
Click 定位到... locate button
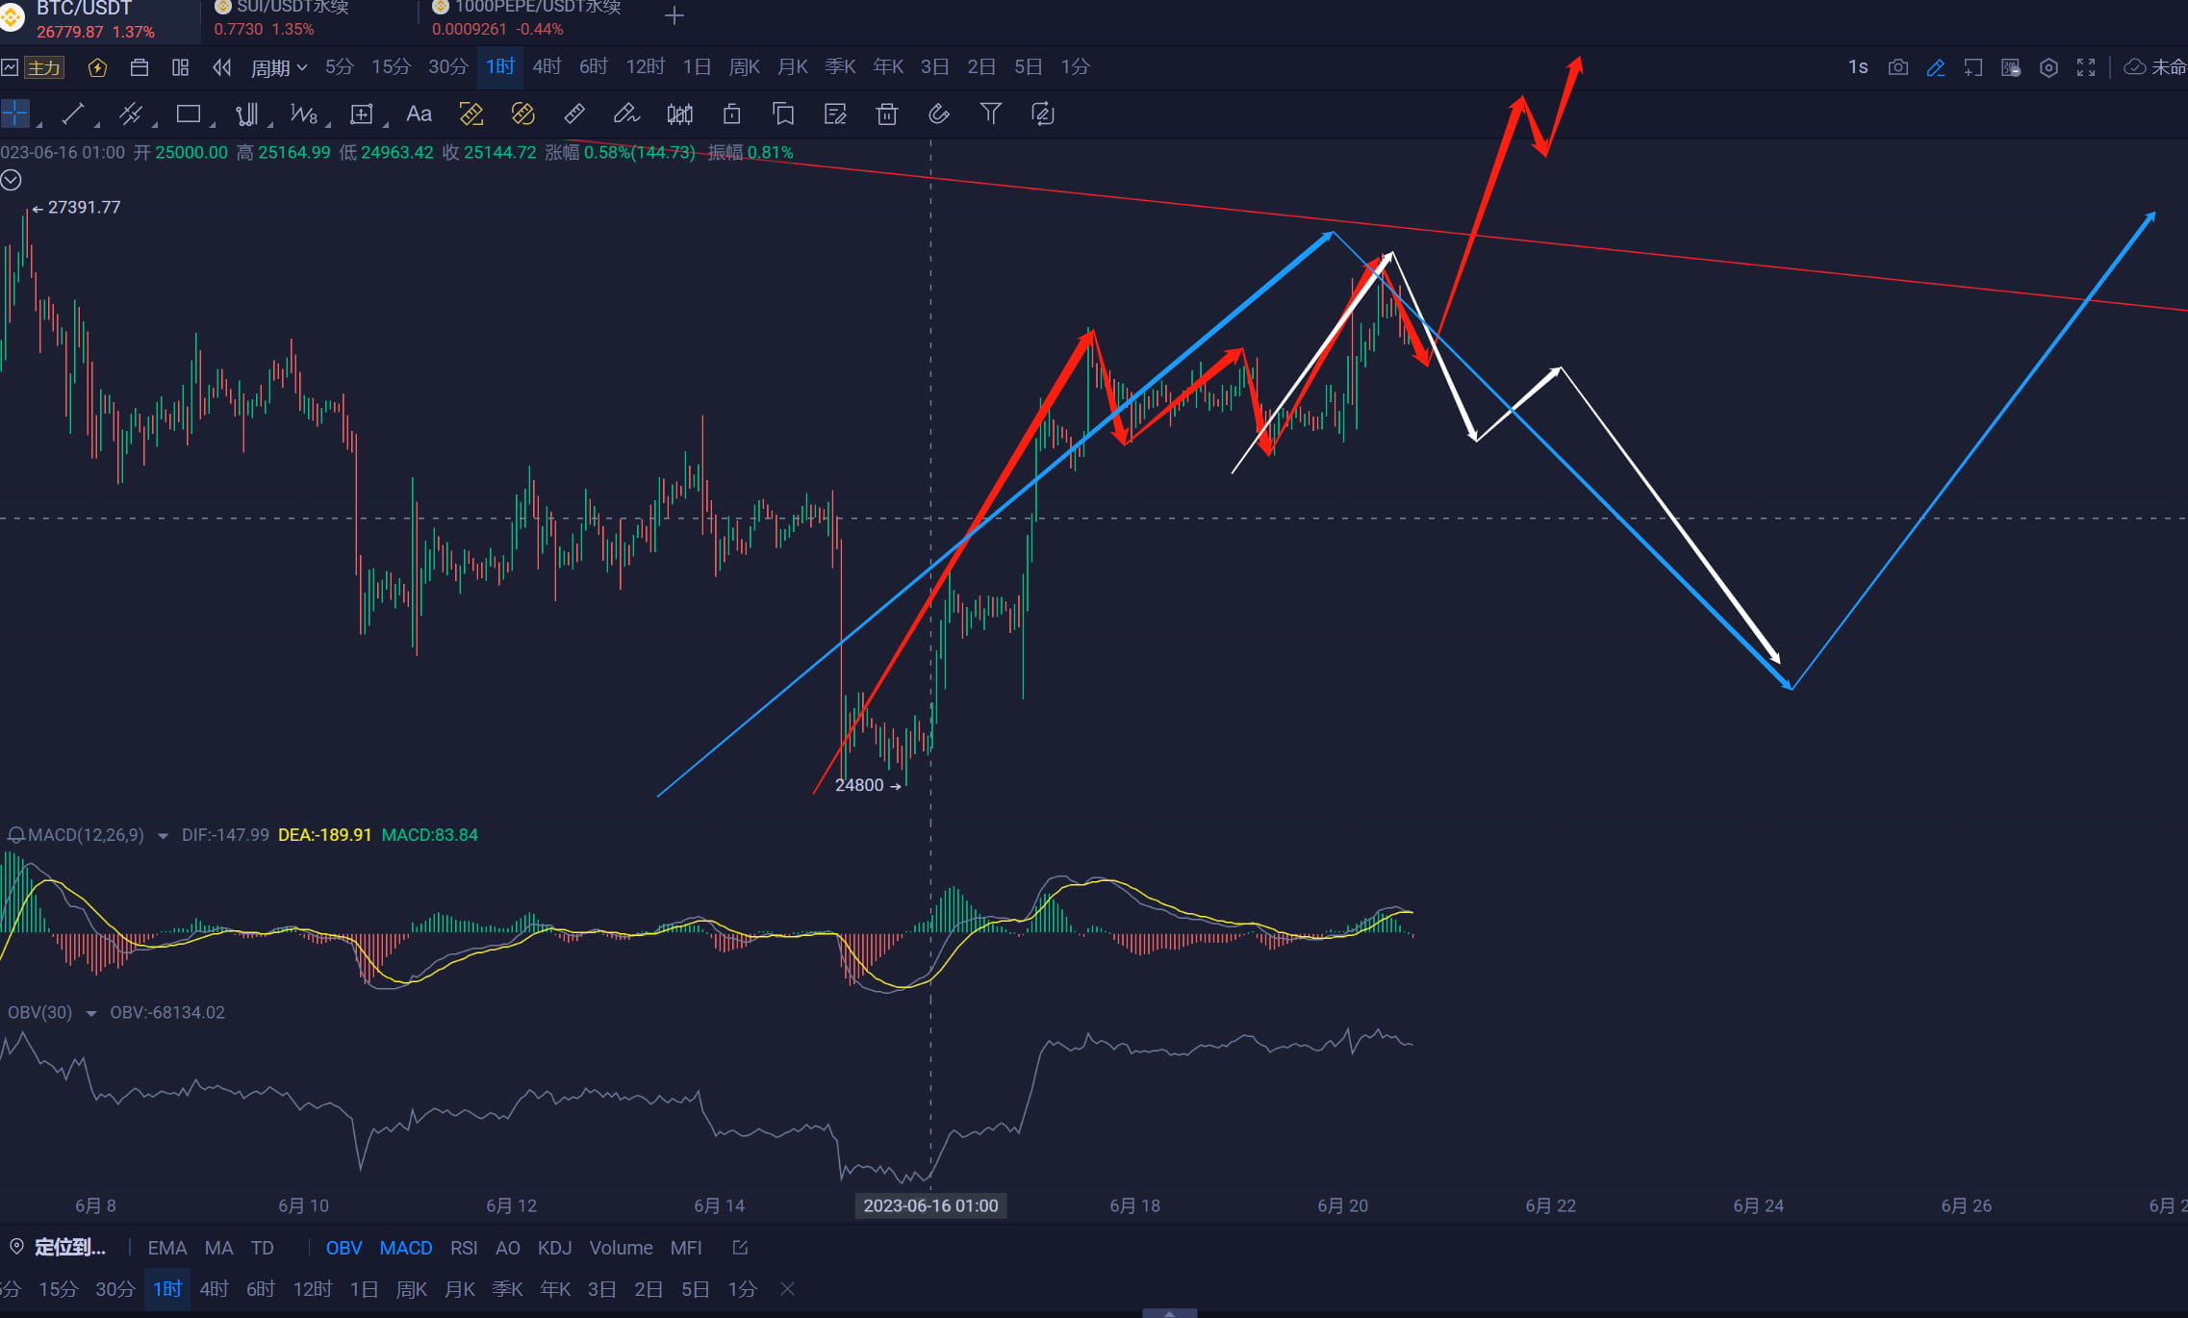[58, 1248]
